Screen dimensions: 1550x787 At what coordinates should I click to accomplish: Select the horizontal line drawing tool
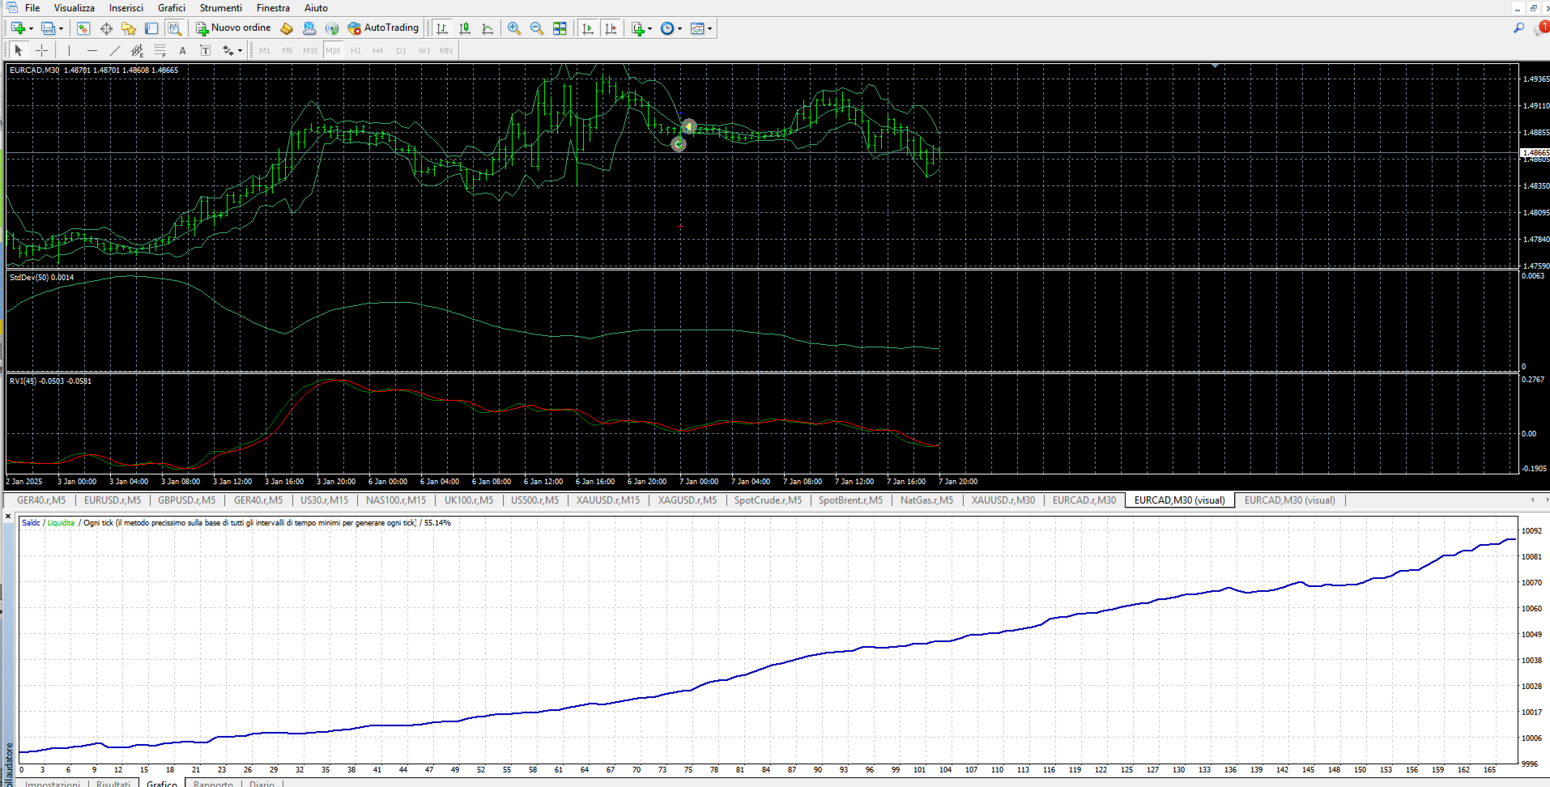pos(92,50)
